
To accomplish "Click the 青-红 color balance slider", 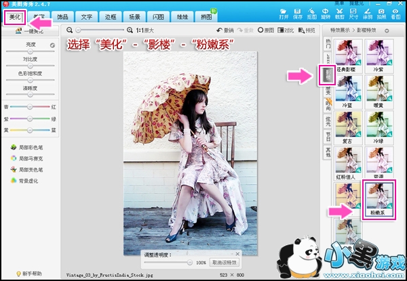I will [x=30, y=106].
